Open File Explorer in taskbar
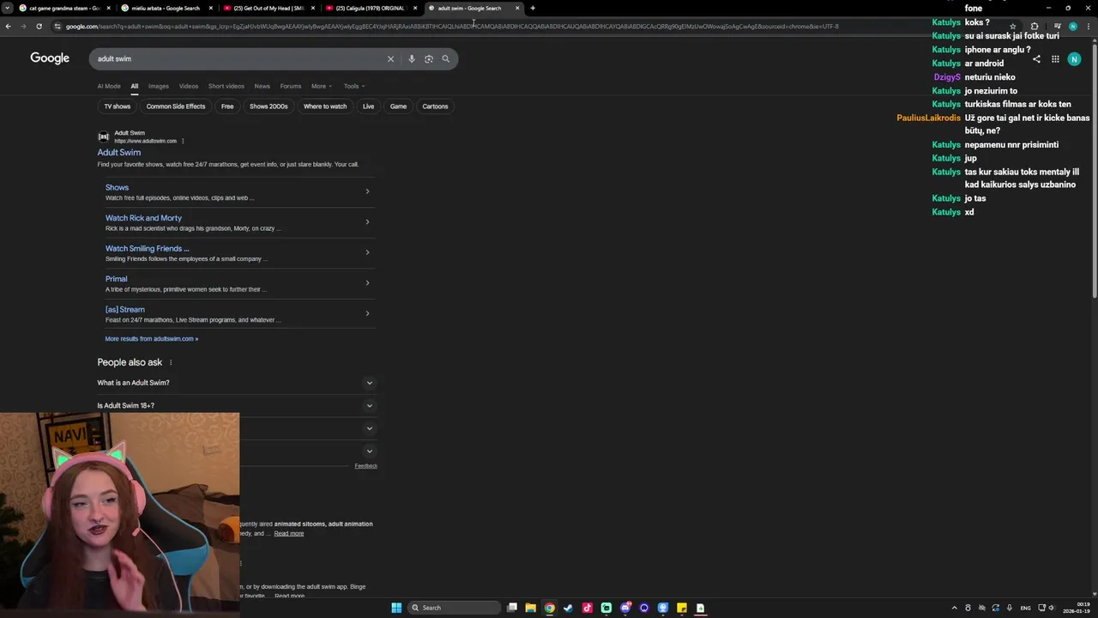Viewport: 1098px width, 618px height. 531,608
